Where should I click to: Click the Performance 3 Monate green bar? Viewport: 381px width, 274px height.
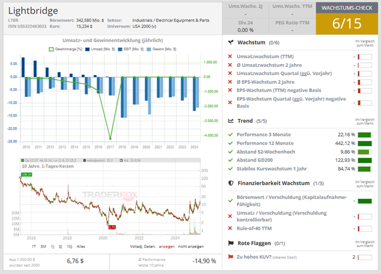click(365, 135)
